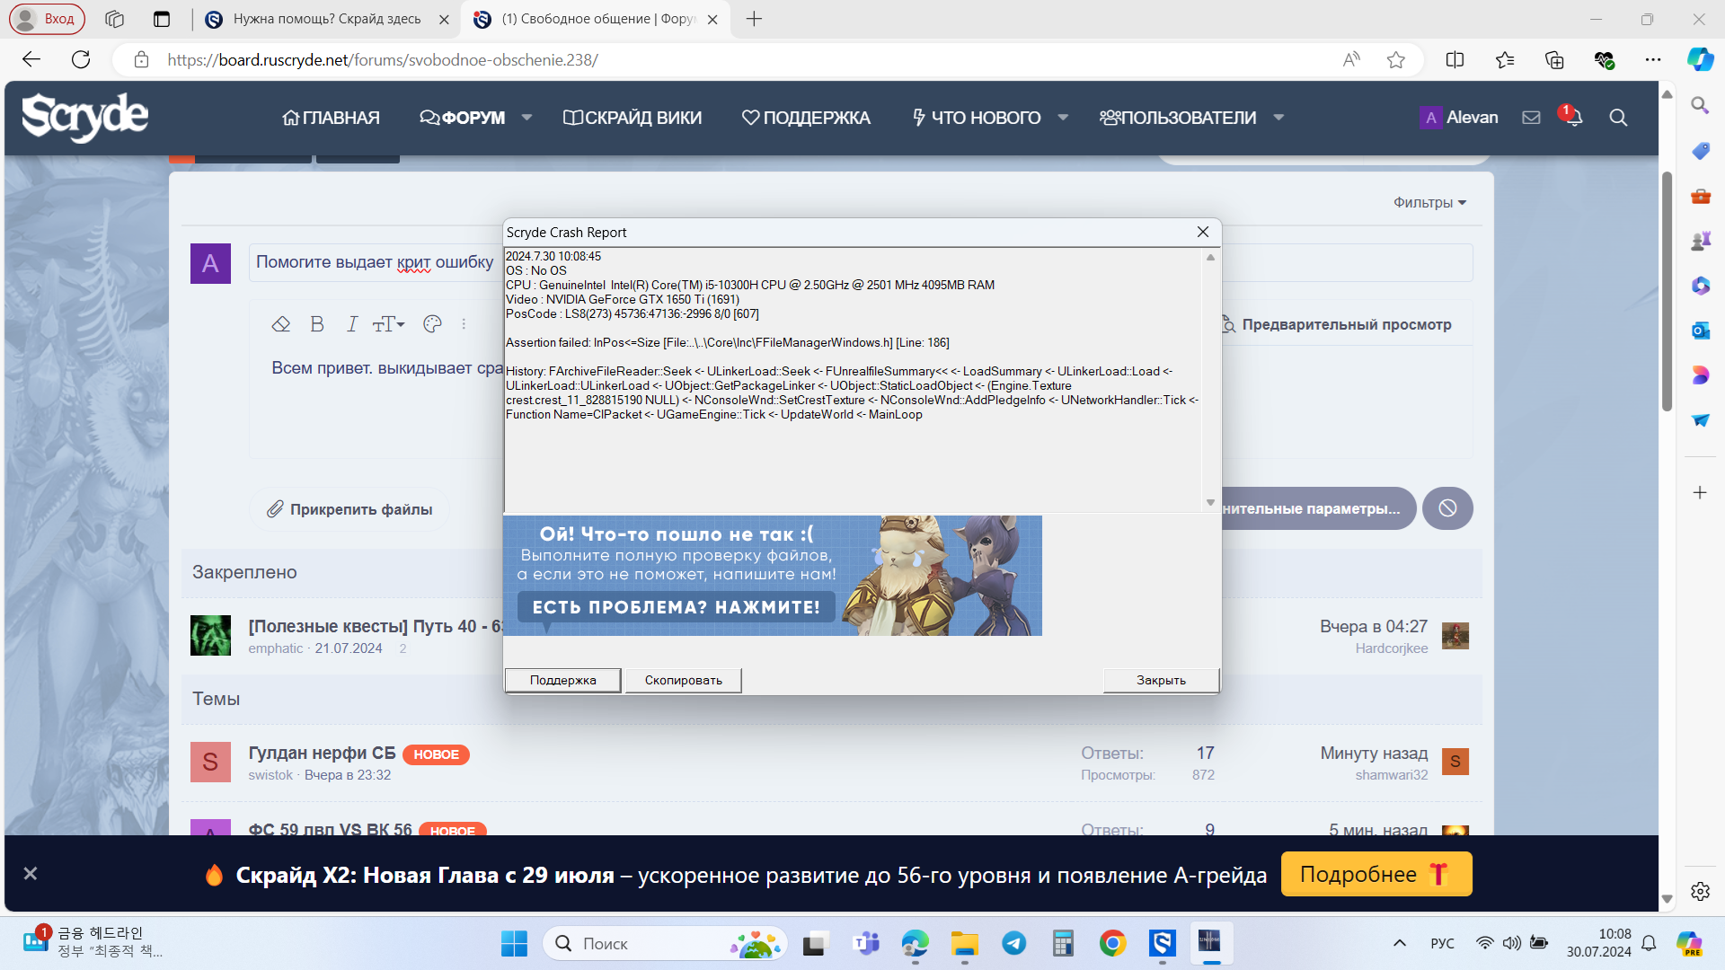
Task: Open notifications bell in forum header
Action: click(1573, 118)
